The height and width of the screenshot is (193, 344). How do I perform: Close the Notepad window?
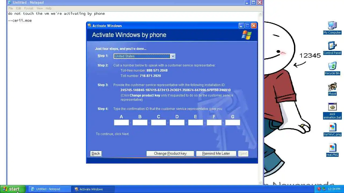coord(260,2)
